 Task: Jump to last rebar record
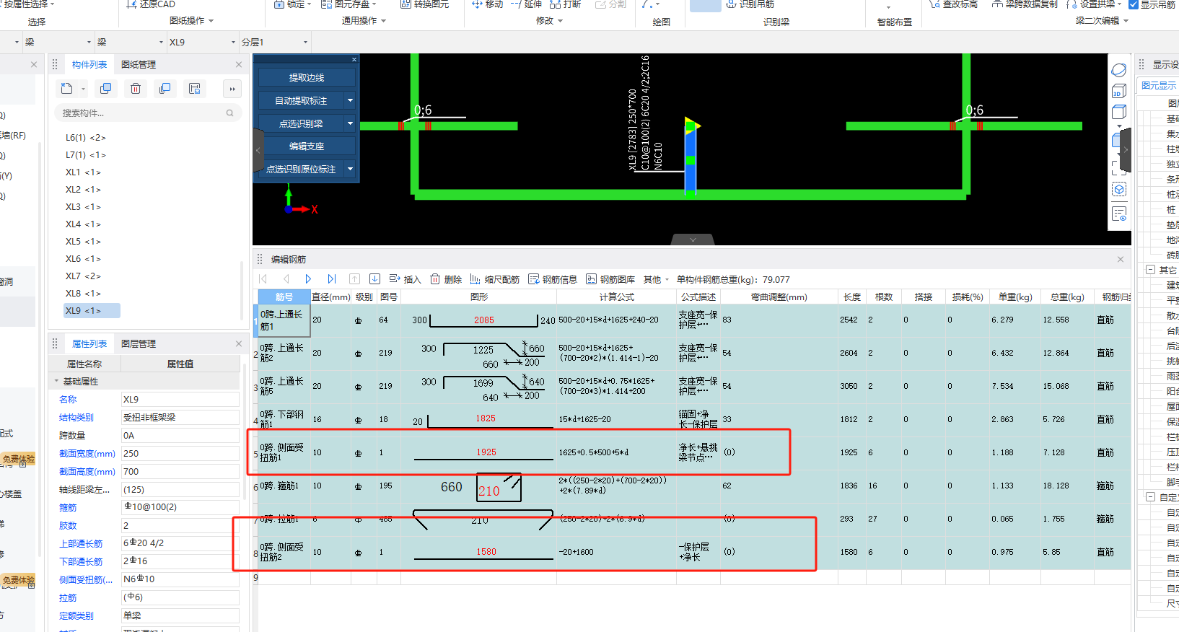pyautogui.click(x=331, y=279)
